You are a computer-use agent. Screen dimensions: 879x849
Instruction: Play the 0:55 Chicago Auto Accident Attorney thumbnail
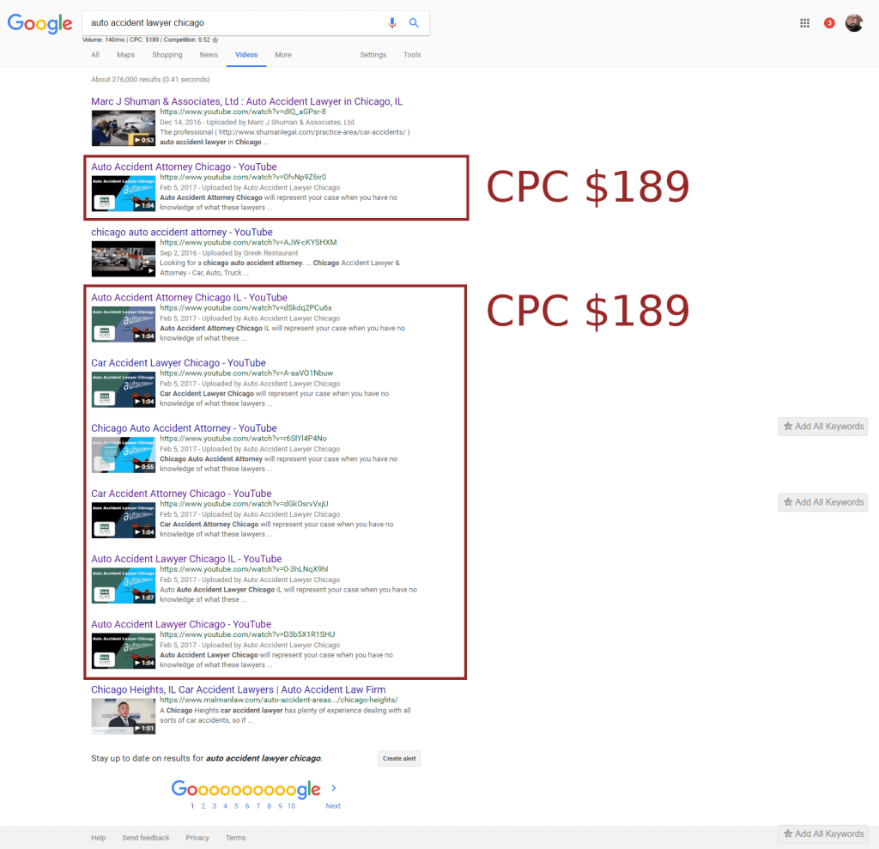click(124, 455)
